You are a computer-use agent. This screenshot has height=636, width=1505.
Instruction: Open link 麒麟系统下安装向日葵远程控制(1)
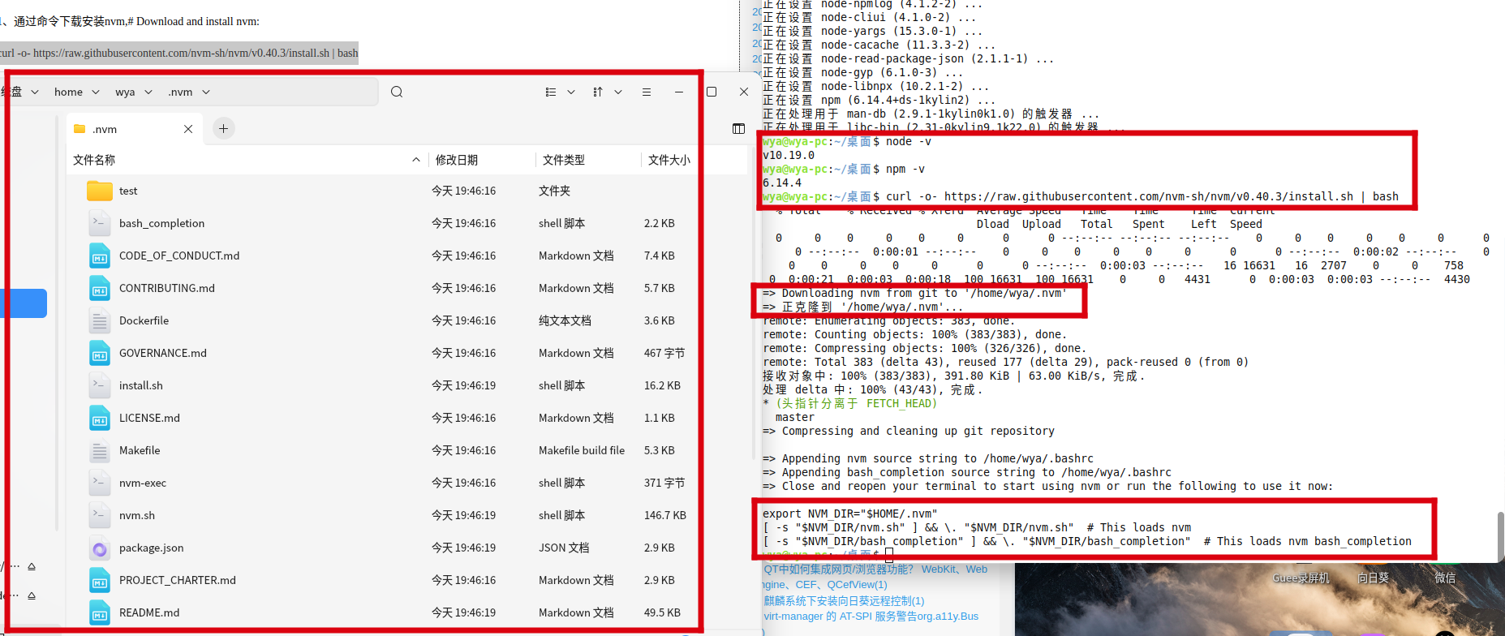pos(844,601)
